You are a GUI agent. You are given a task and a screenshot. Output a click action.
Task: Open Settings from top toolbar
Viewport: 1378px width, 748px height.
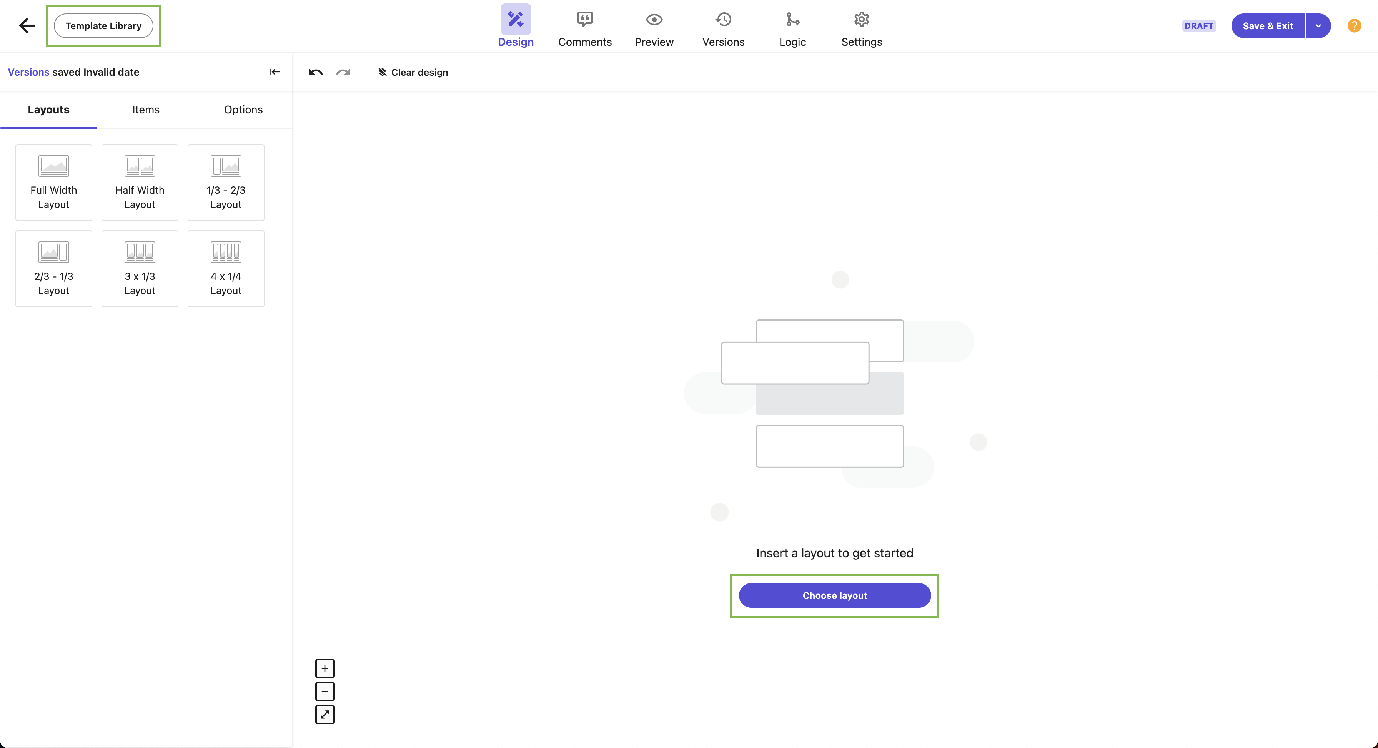tap(861, 29)
